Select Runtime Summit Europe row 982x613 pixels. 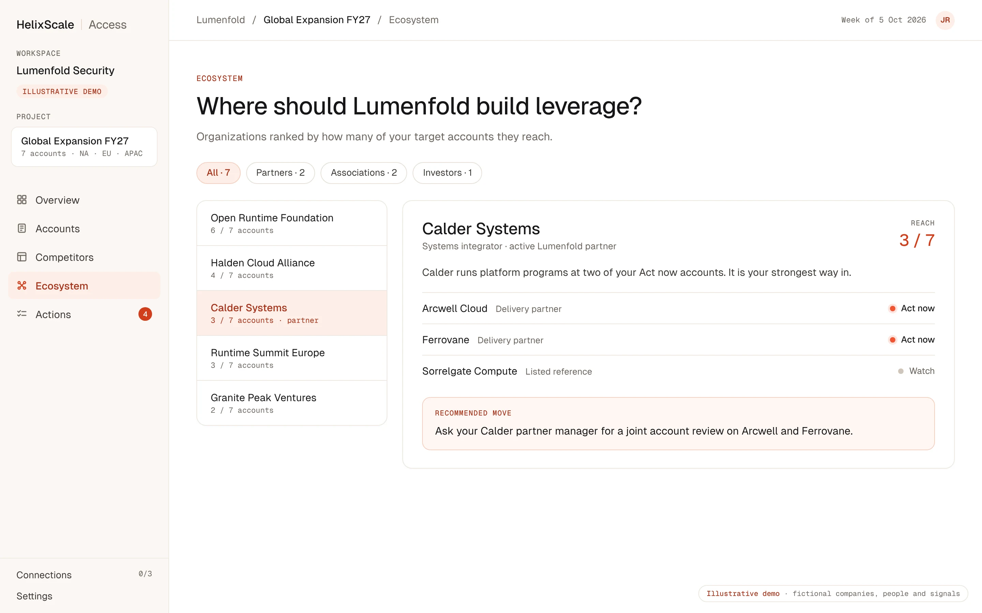coord(292,358)
